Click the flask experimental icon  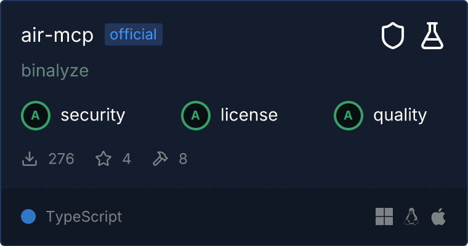(432, 36)
